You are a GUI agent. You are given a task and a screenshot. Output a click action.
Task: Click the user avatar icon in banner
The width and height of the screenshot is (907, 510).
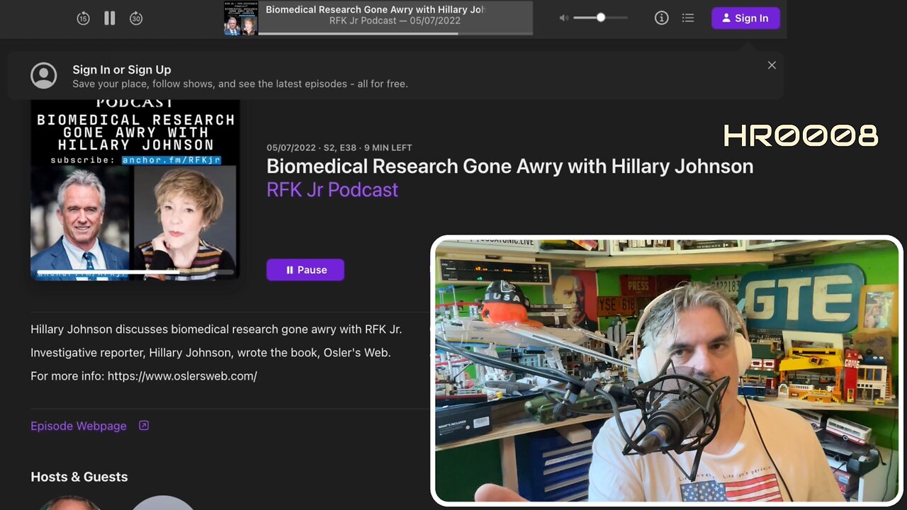(x=44, y=76)
